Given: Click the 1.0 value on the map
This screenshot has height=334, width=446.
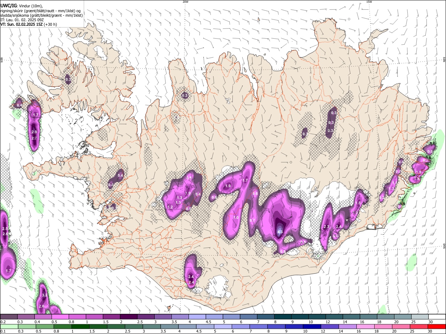Looking at the screenshot, I should click(236, 218).
